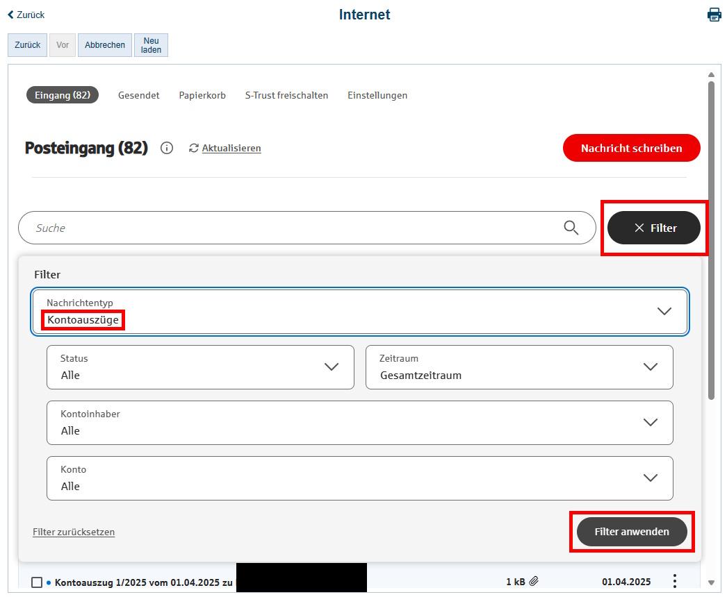Screen dimensions: 727x597
Task: Click the magnifier icon in the search bar
Action: tap(571, 227)
